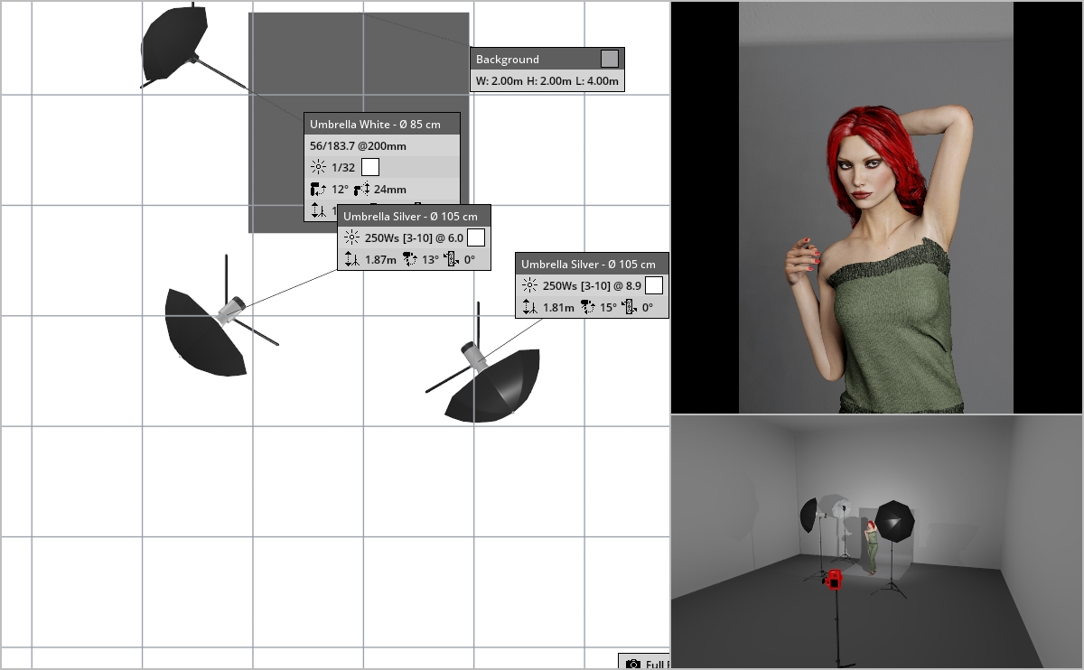Click the red camera in the 3D studio view
The height and width of the screenshot is (670, 1084).
(x=834, y=579)
